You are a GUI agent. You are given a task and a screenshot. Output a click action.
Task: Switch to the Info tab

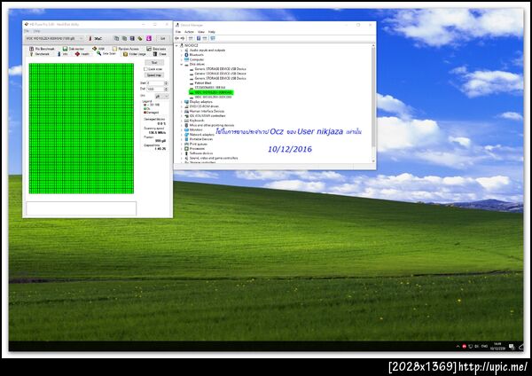point(62,54)
